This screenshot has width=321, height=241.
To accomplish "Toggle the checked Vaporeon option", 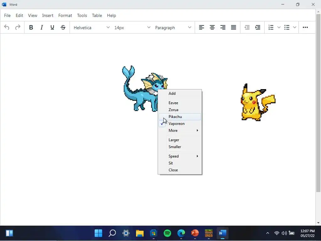I will pos(180,124).
